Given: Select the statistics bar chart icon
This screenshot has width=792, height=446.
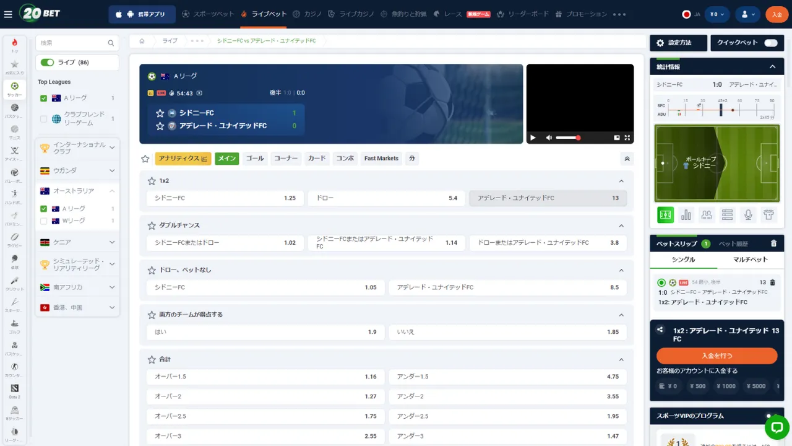Looking at the screenshot, I should coord(686,215).
